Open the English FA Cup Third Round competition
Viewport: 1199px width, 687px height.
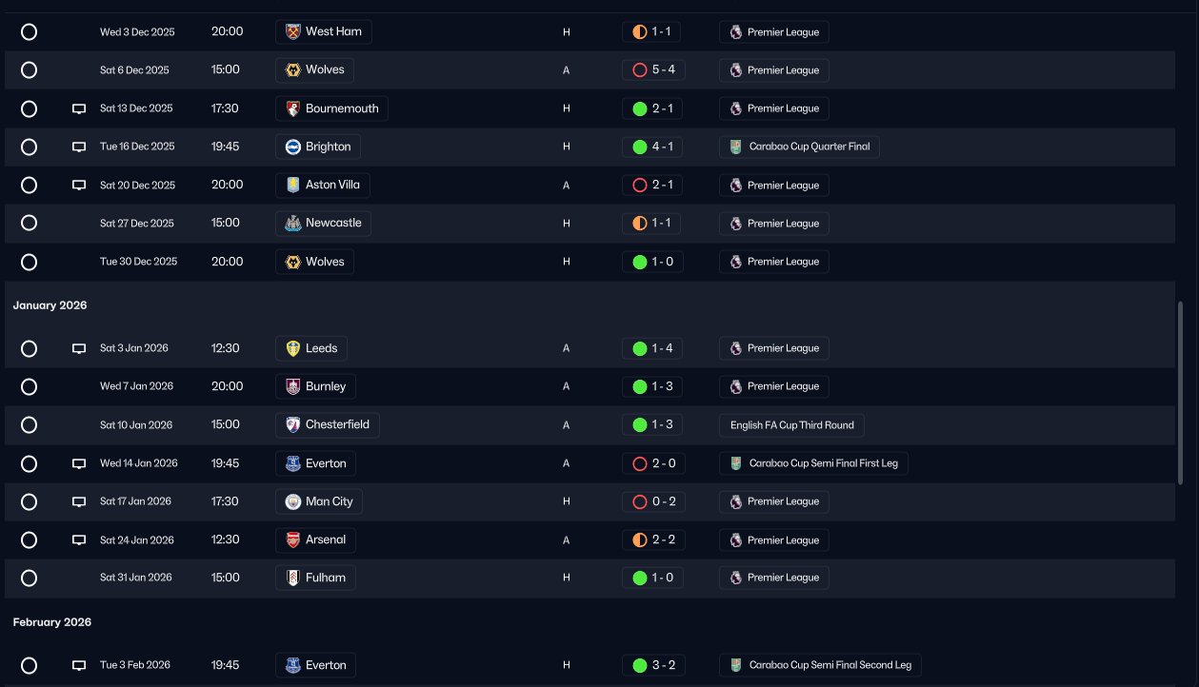pos(791,424)
